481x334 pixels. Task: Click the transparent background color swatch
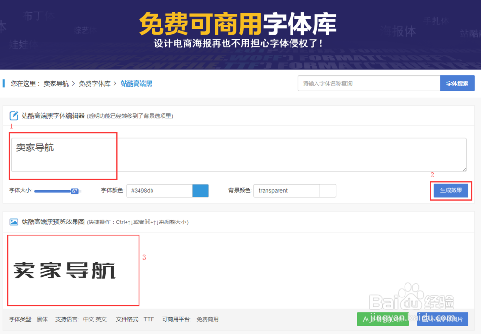click(328, 190)
